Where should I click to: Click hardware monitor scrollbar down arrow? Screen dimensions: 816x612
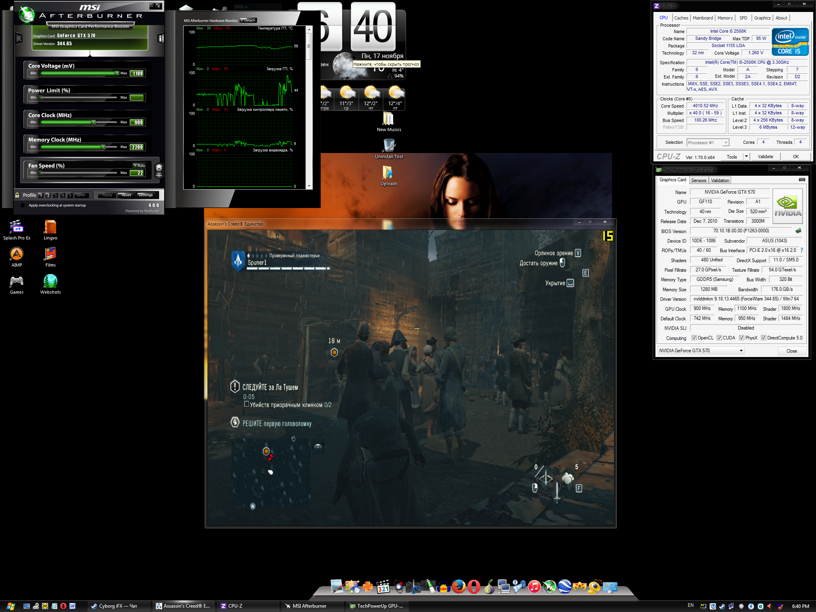pos(309,186)
